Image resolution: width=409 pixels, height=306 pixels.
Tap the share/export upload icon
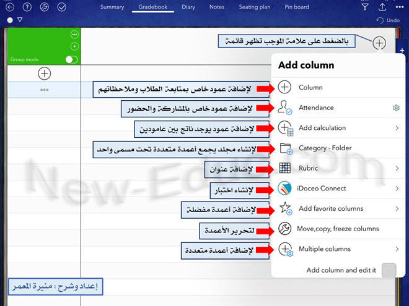(382, 7)
